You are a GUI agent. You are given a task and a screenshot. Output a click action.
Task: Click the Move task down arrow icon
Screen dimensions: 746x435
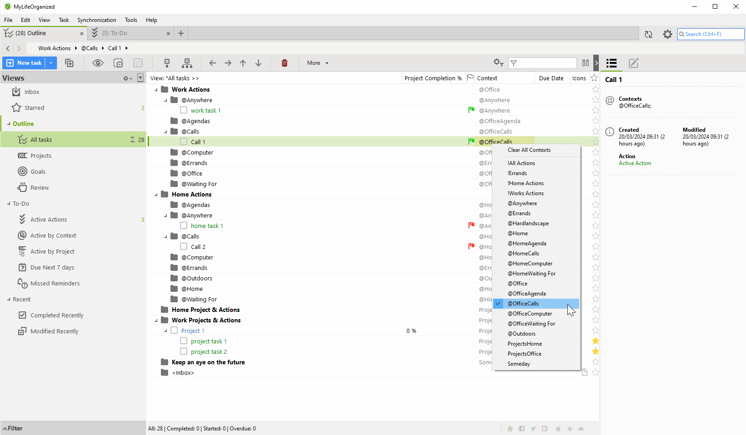point(258,63)
